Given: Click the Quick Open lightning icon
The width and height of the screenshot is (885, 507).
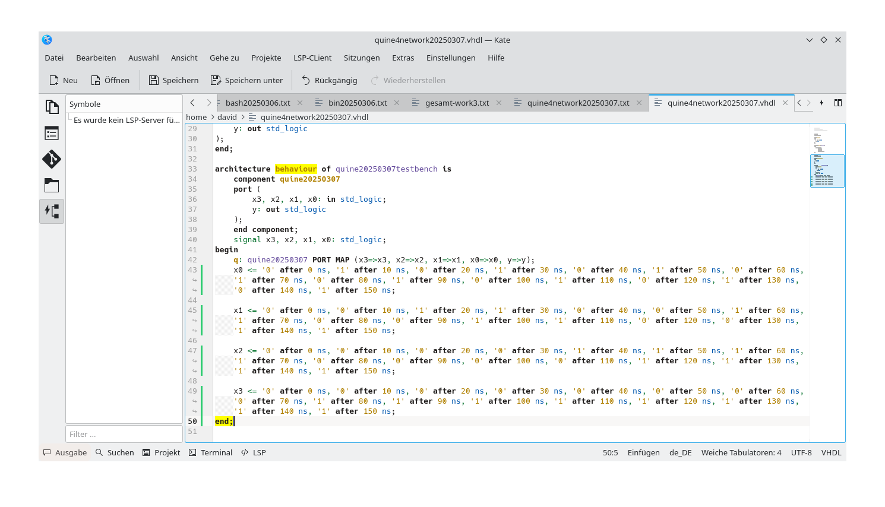Looking at the screenshot, I should [x=821, y=102].
